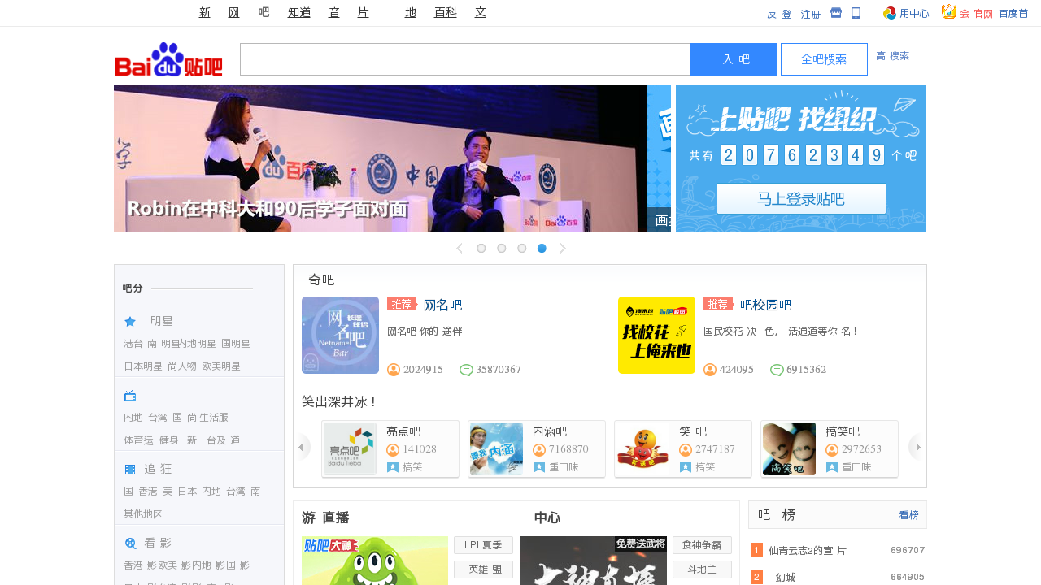Open 搞笑吧 finger-faces thumbnail
The width and height of the screenshot is (1041, 585).
point(789,449)
